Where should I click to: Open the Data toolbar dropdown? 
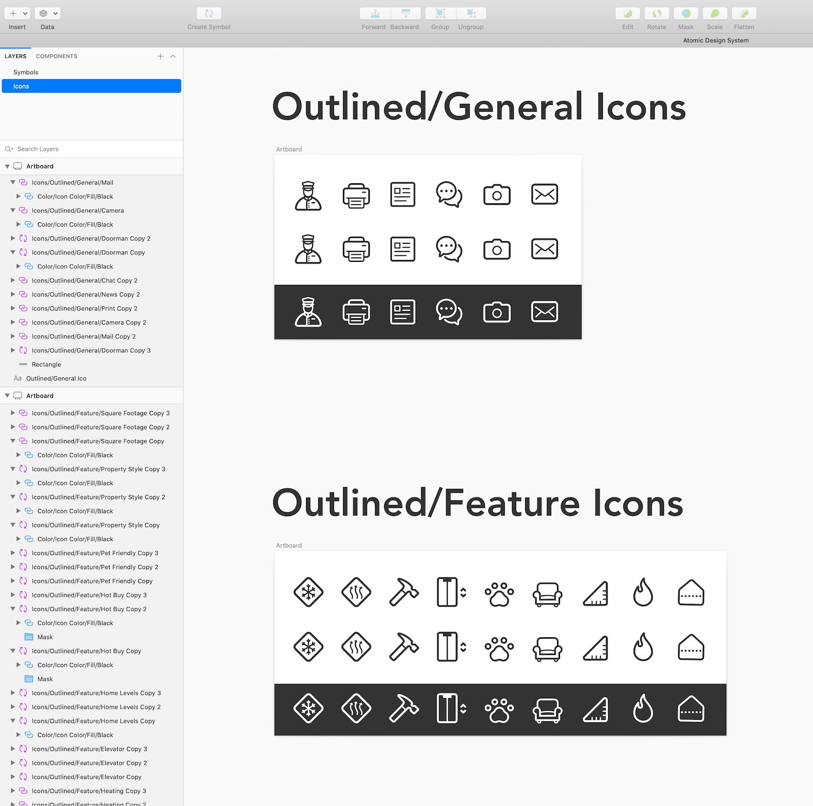click(47, 14)
